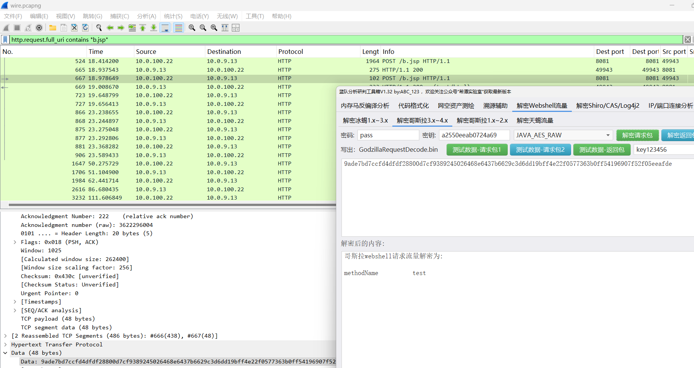Stop the running capture
This screenshot has height=368, width=694.
[17, 28]
